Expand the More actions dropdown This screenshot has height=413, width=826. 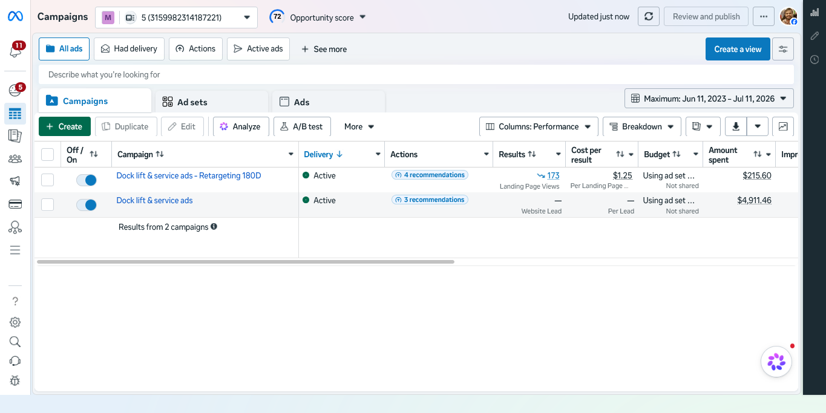[x=359, y=126]
